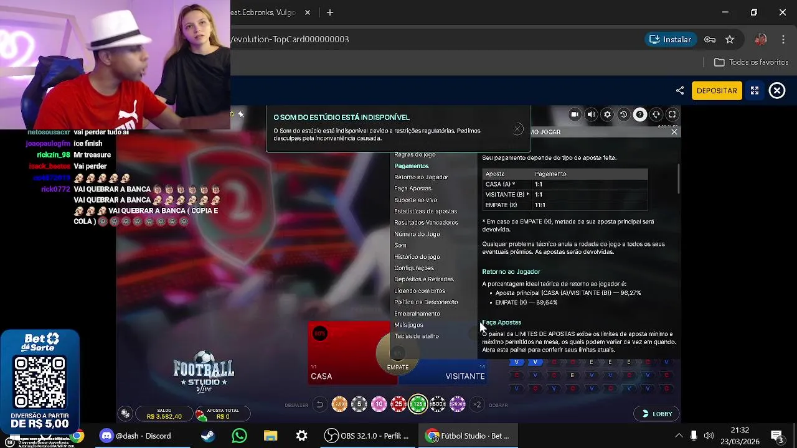Click taskbar volume speaker icon
Screen dimensions: 797x448
tap(709, 436)
